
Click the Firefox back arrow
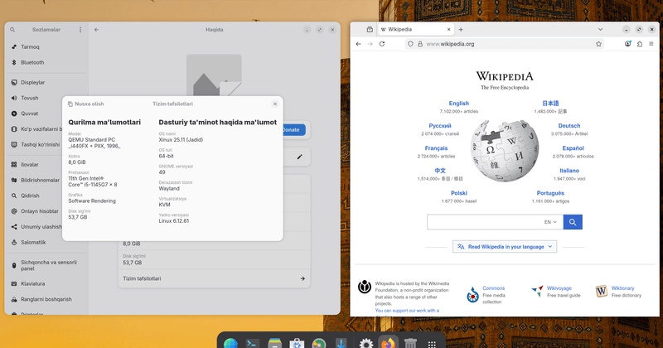click(x=359, y=44)
